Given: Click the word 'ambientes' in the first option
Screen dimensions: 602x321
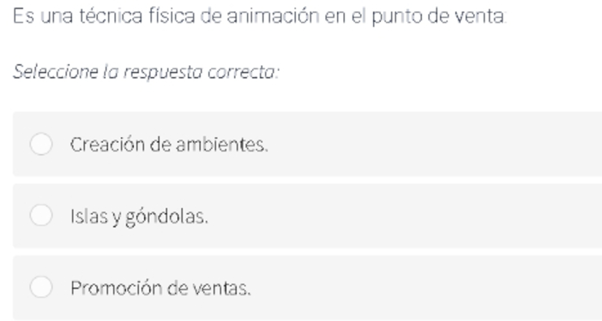Looking at the screenshot, I should click(221, 145).
